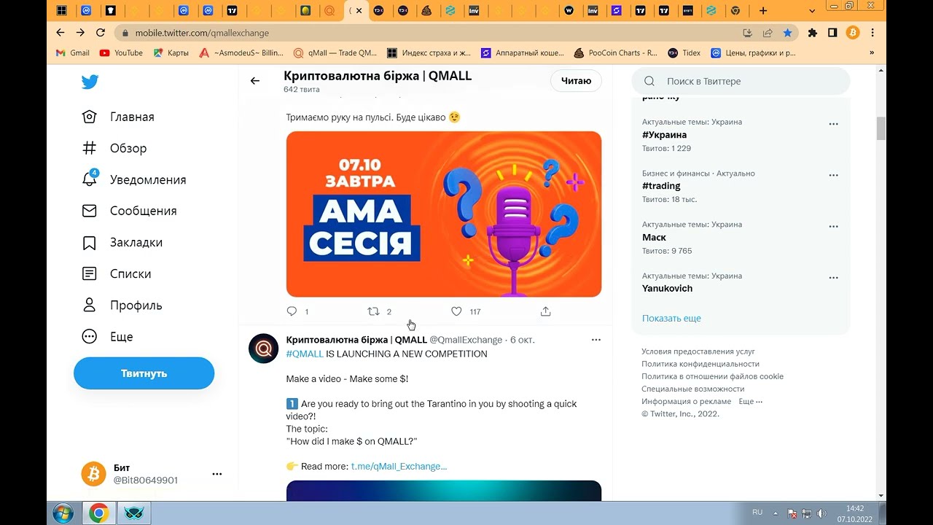Reply to AMA session tweet
The width and height of the screenshot is (933, 525).
tap(292, 311)
